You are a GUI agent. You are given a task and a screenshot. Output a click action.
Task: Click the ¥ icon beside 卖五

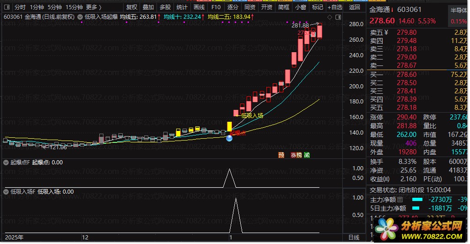(386, 33)
